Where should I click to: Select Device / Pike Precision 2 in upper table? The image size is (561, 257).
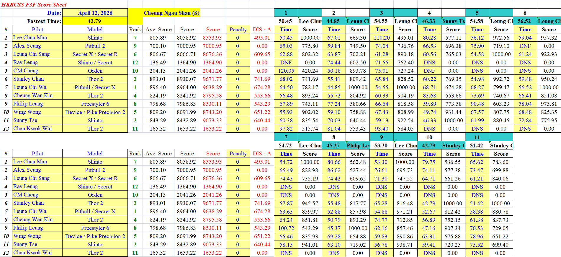pyautogui.click(x=95, y=112)
